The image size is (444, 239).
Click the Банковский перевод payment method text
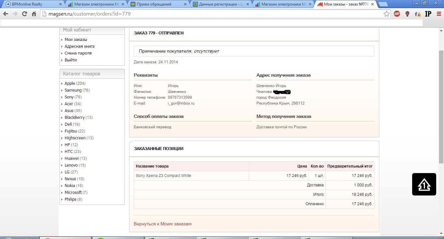pos(152,127)
